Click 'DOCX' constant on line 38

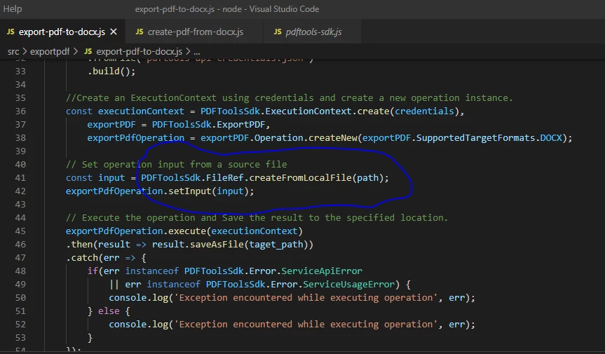click(x=551, y=138)
